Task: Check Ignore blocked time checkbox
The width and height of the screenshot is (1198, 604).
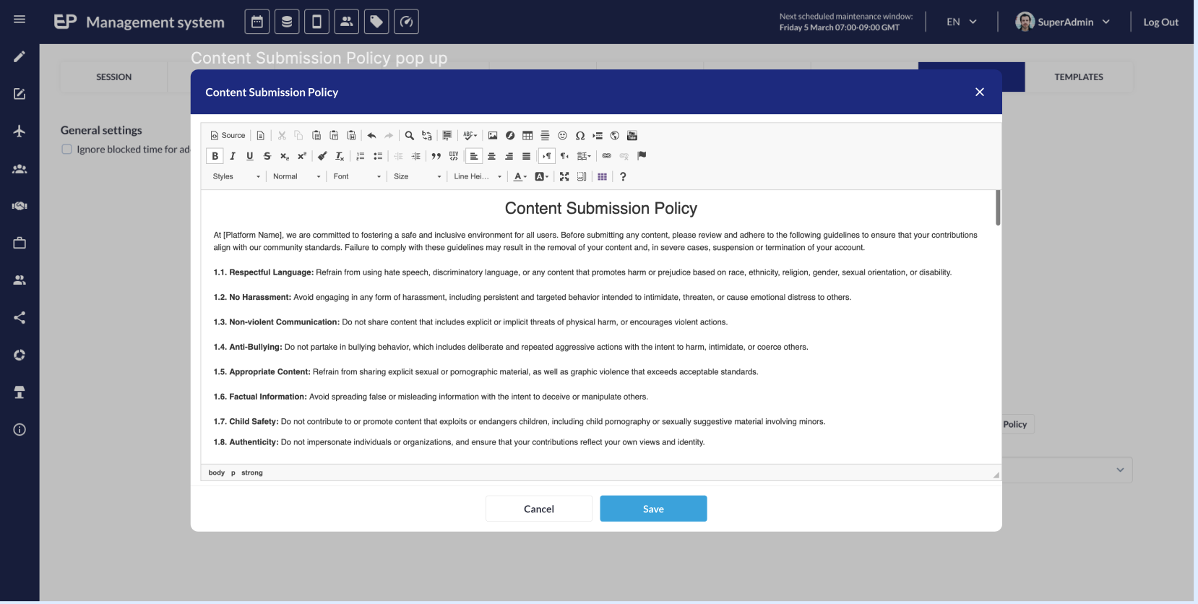Action: coord(66,150)
